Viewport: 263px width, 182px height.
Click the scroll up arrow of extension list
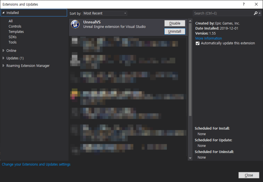pyautogui.click(x=190, y=21)
